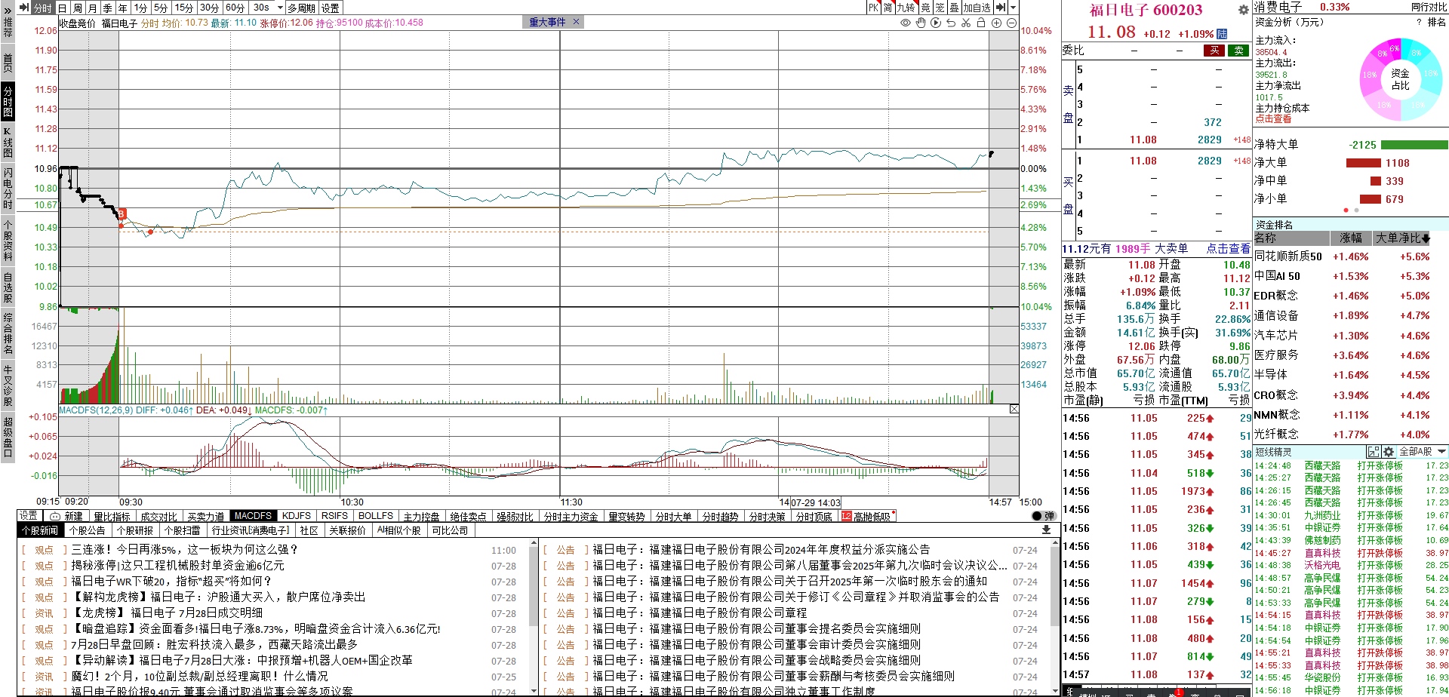The width and height of the screenshot is (1449, 697).
Task: Open the 个股公告 news tab
Action: [88, 530]
